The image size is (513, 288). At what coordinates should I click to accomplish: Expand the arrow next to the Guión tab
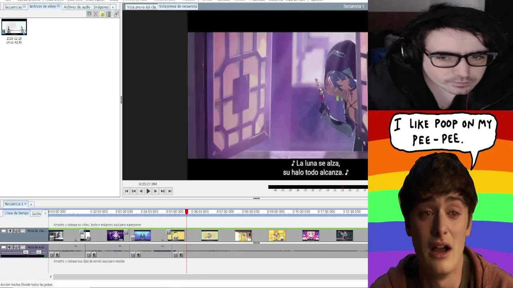click(45, 214)
